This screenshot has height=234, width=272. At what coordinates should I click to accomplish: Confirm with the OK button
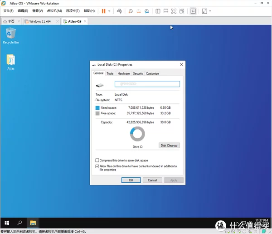[131, 180]
